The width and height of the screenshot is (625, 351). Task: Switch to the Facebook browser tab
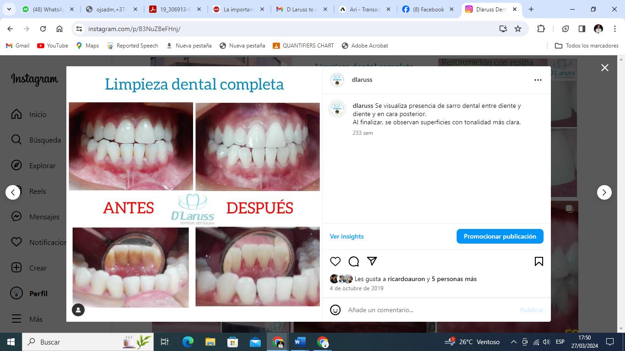(429, 9)
